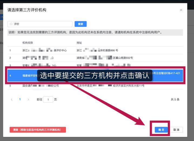The height and width of the screenshot is (141, 194).
Task: Cancel with the 取消 button
Action: [176, 130]
